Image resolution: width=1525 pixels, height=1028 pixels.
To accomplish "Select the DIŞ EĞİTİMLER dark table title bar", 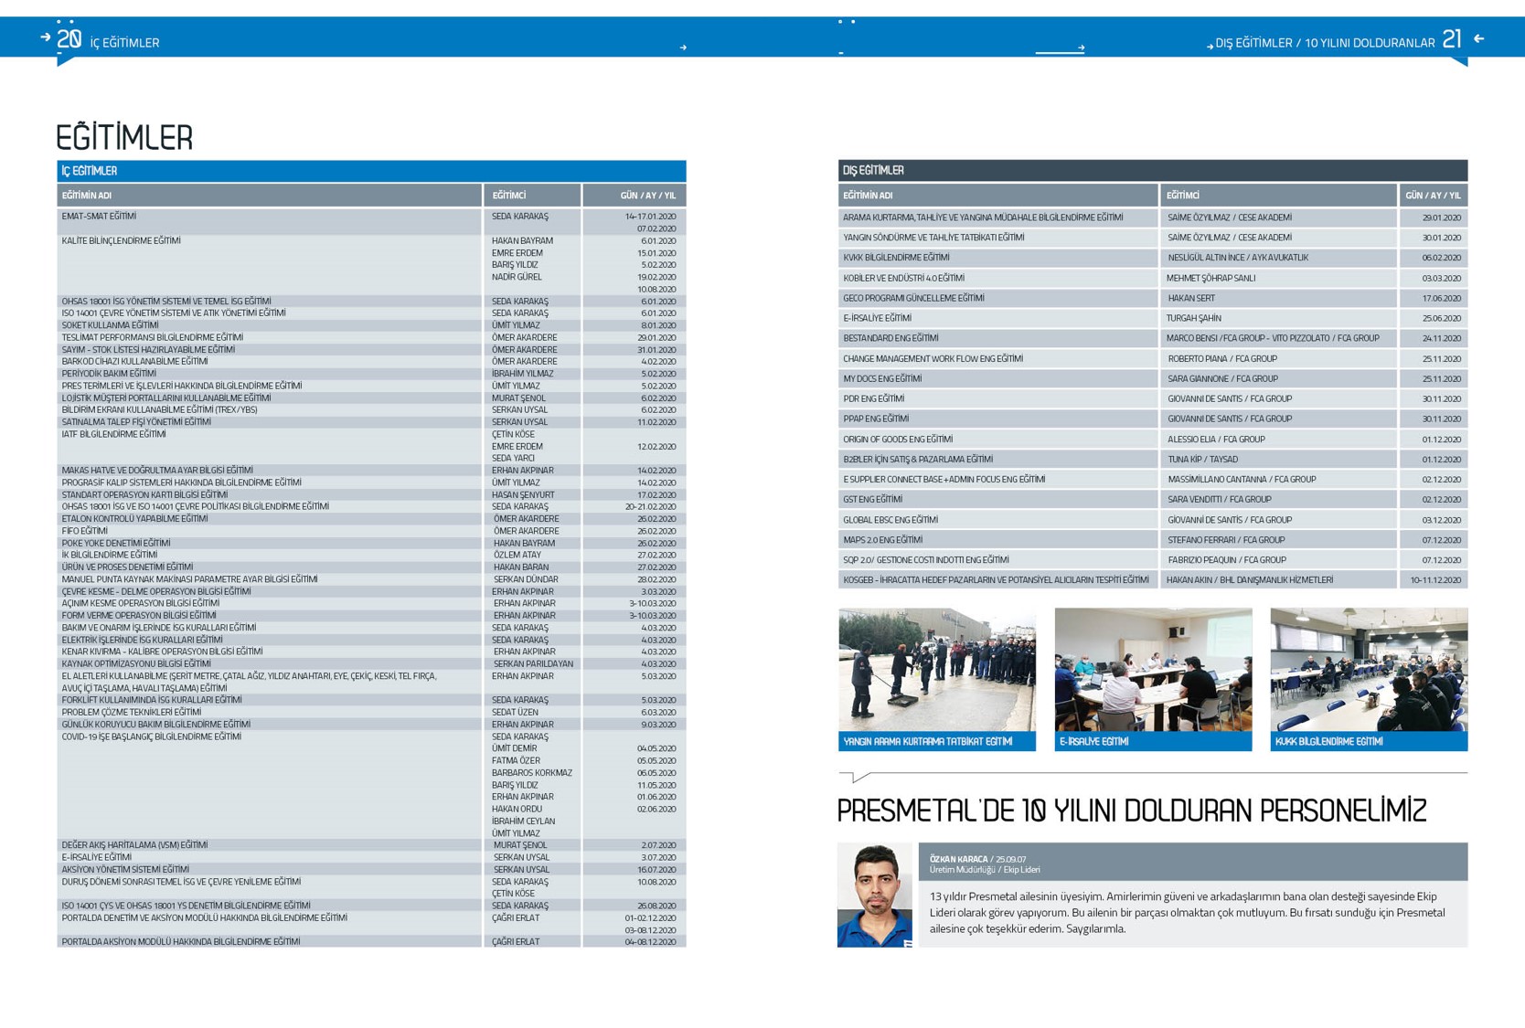I will point(1152,170).
